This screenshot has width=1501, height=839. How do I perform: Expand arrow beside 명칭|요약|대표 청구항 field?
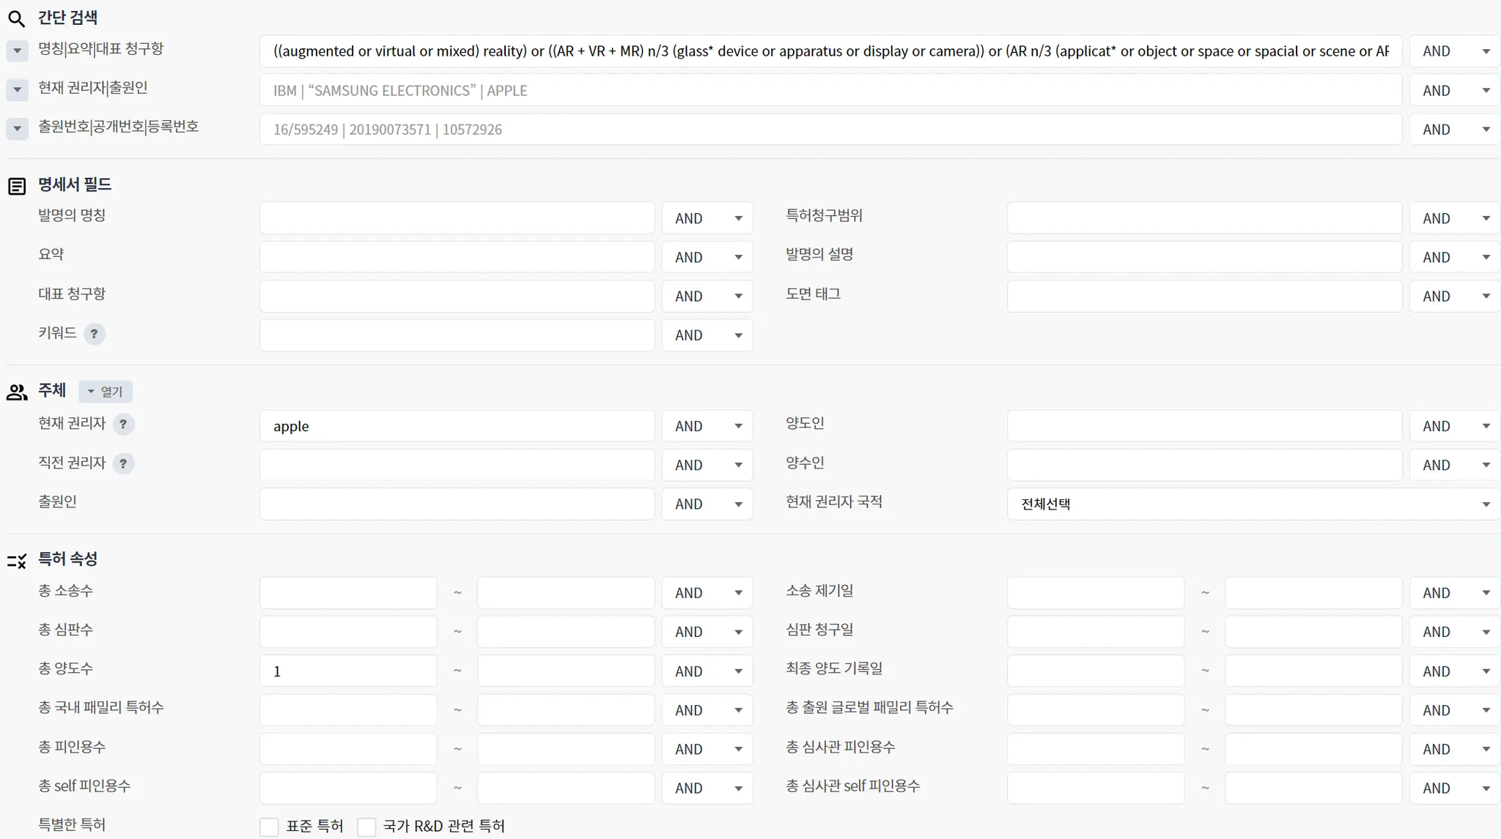coord(17,51)
